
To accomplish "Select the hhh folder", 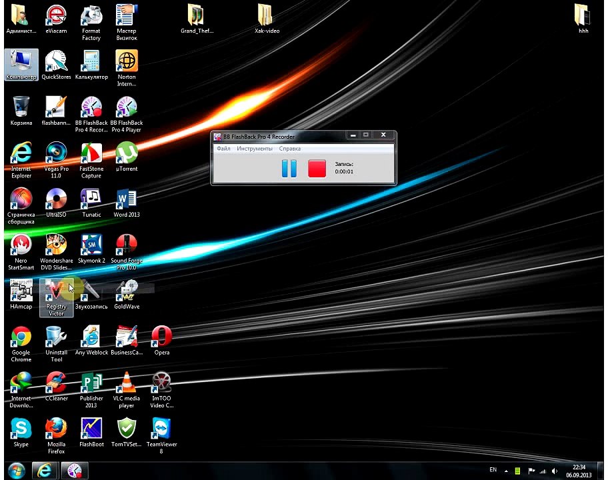I will [583, 19].
